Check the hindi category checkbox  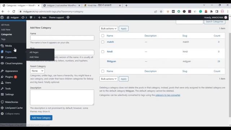click(103, 52)
